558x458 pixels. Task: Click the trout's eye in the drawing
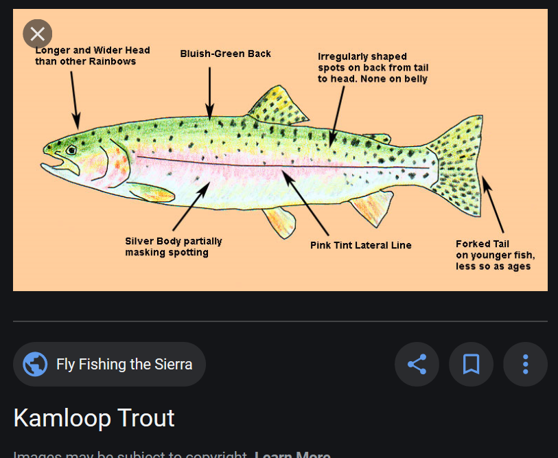[x=71, y=150]
